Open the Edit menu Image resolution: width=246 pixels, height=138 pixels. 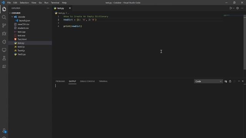point(15,3)
